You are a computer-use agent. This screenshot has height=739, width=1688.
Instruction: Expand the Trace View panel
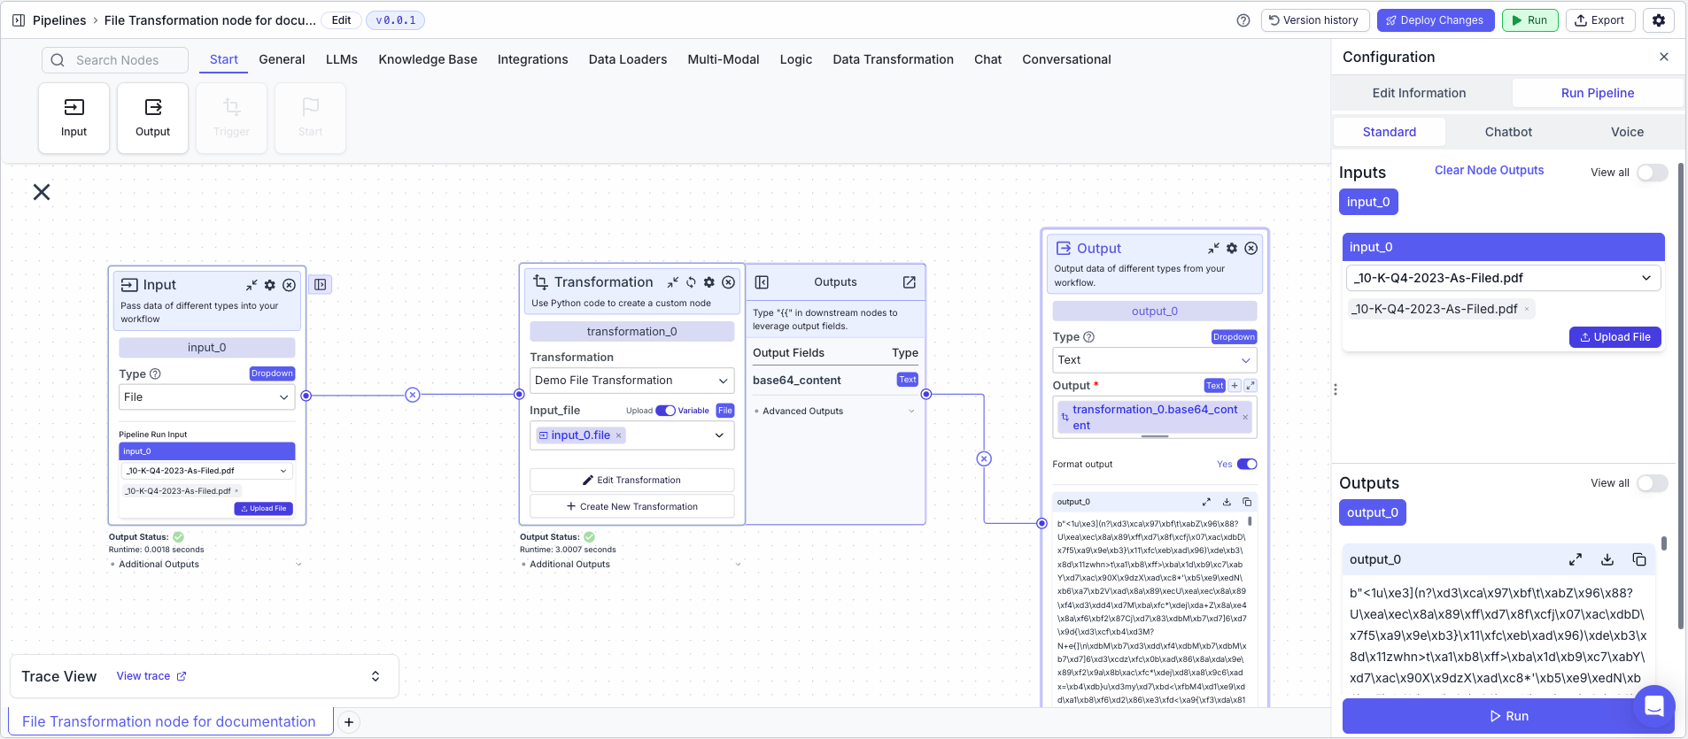point(376,676)
